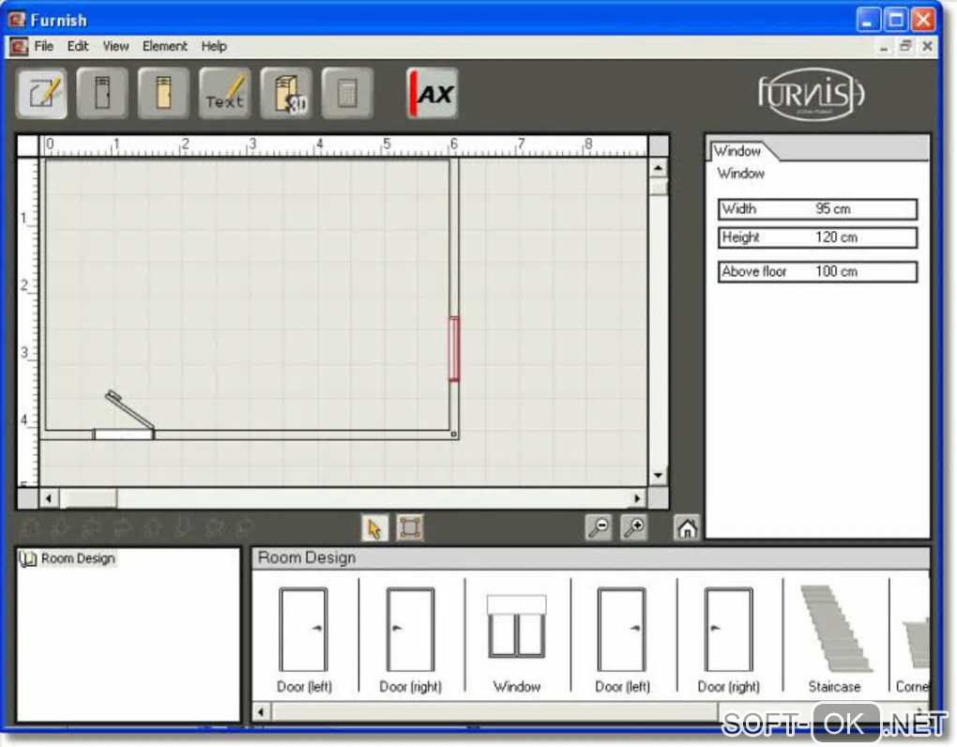Click the document icon in menu bar
Screen dimensions: 957x747
[19, 46]
